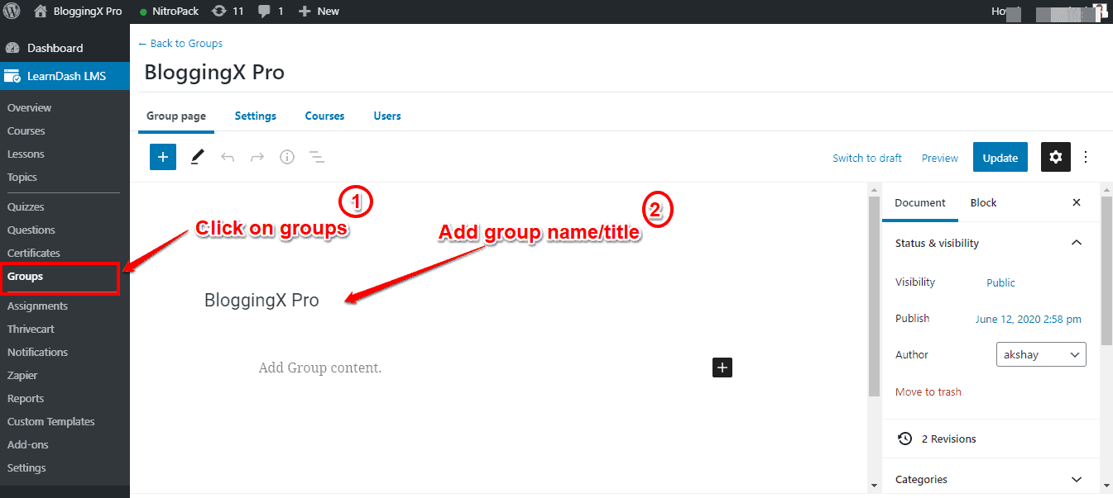Open the Overview page
Viewport: 1113px width, 498px height.
(29, 108)
